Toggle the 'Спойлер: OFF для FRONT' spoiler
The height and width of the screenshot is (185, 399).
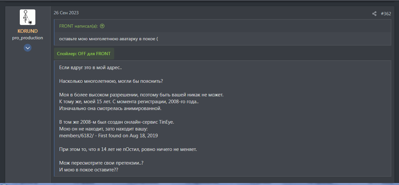tap(84, 54)
